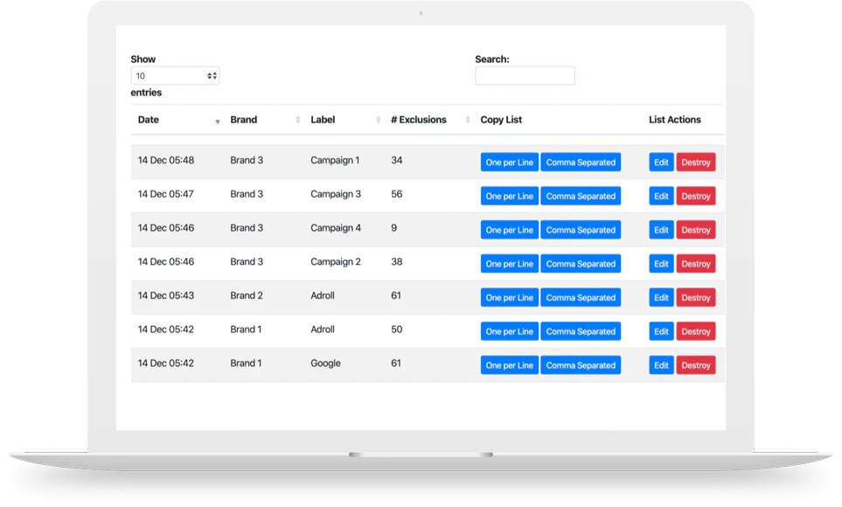Viewport: 842px width, 507px height.
Task: Edit the Brand 2 Adroll list
Action: point(661,297)
